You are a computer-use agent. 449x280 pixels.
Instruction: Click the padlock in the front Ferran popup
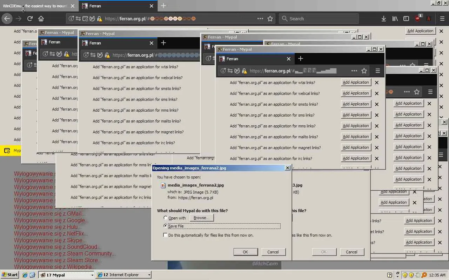(244, 71)
